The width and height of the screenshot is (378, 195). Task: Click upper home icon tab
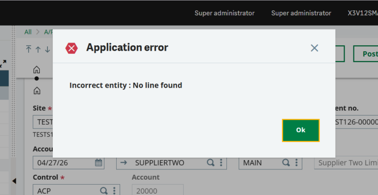pos(36,69)
